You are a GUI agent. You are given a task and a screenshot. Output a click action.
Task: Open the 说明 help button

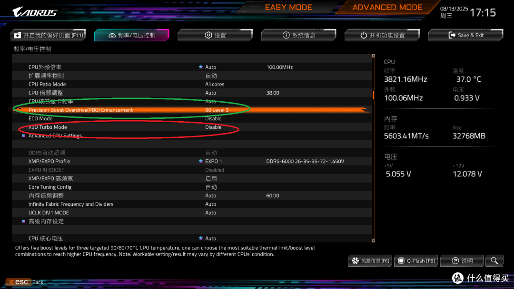pyautogui.click(x=462, y=260)
